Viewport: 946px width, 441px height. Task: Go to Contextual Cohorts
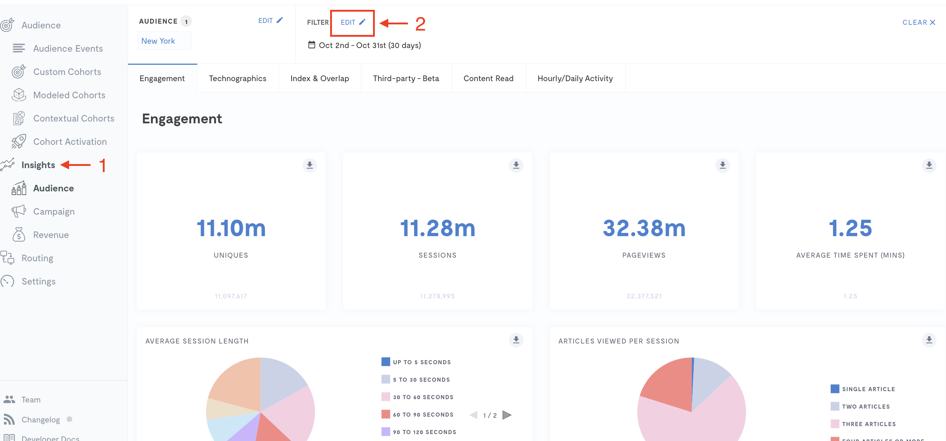pos(73,118)
